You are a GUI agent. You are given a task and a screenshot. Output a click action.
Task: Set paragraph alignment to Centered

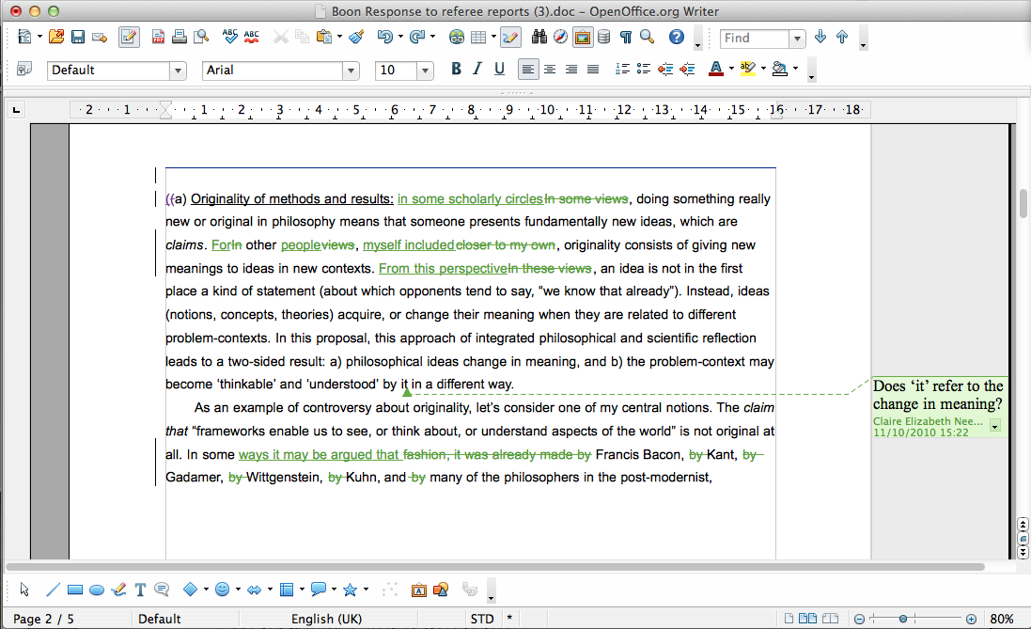[x=550, y=69]
